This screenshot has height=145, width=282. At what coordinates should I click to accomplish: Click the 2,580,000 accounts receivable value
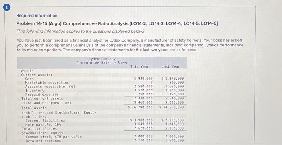point(143,86)
